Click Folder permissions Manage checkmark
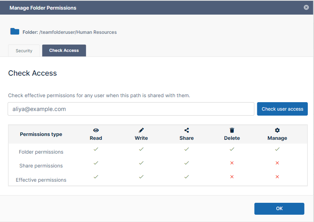Image resolution: width=314 pixels, height=222 pixels. (x=277, y=149)
